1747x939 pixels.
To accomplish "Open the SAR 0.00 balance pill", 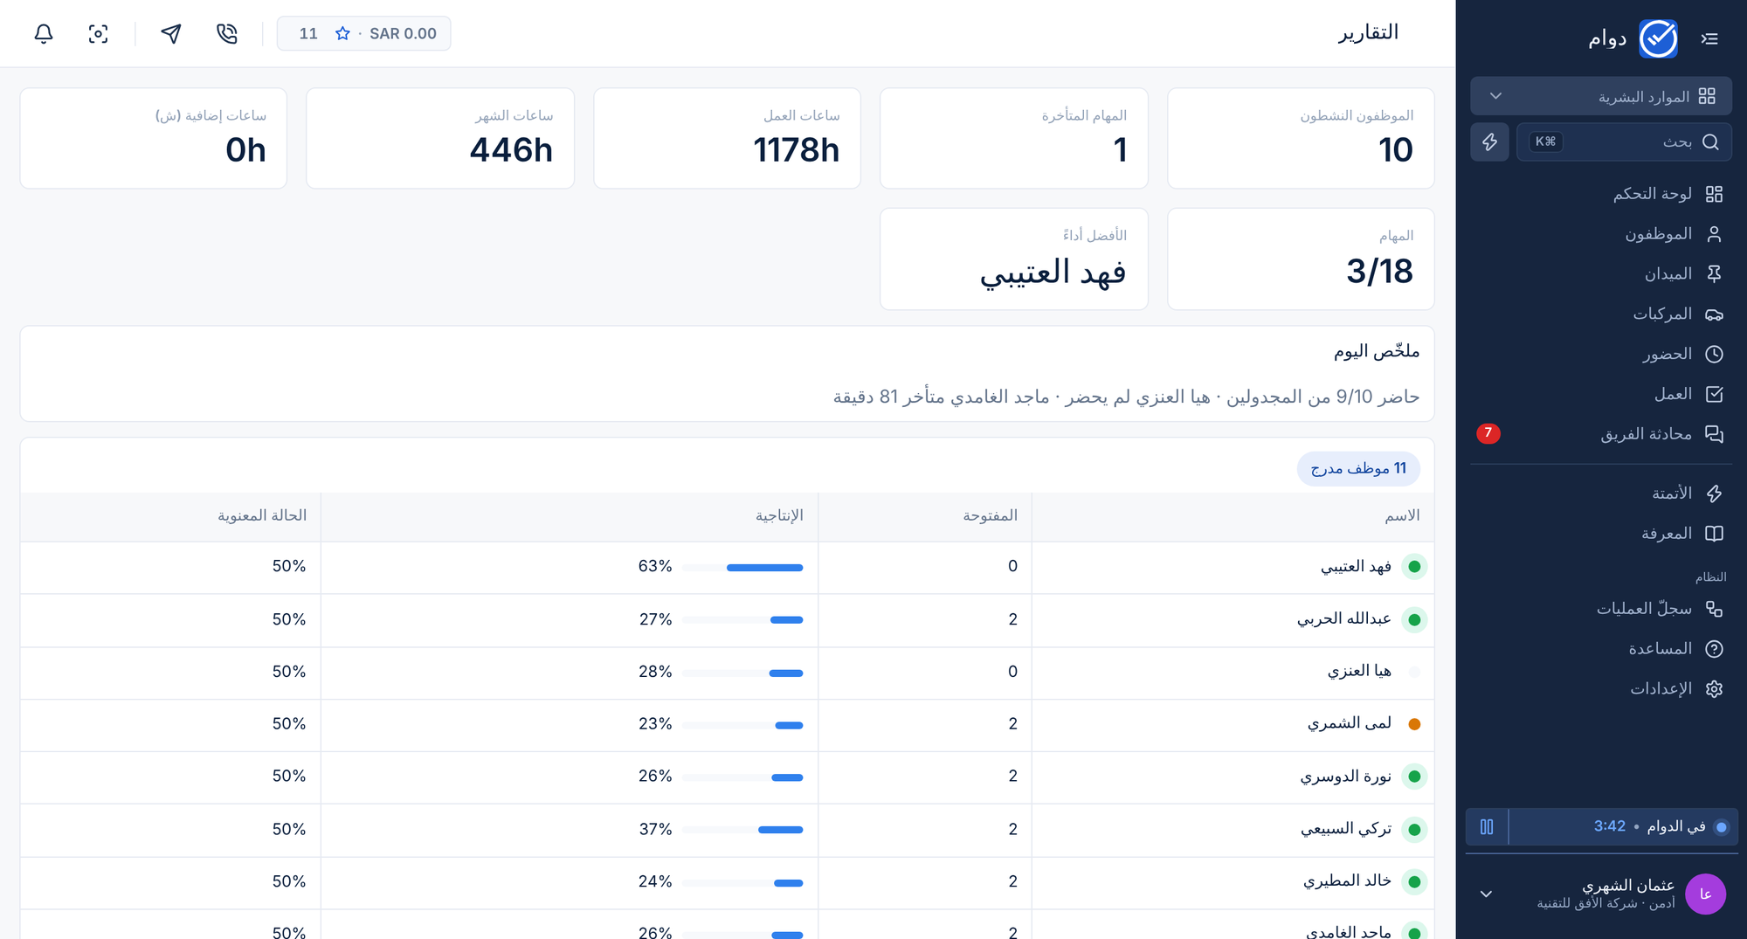I will click(x=364, y=34).
